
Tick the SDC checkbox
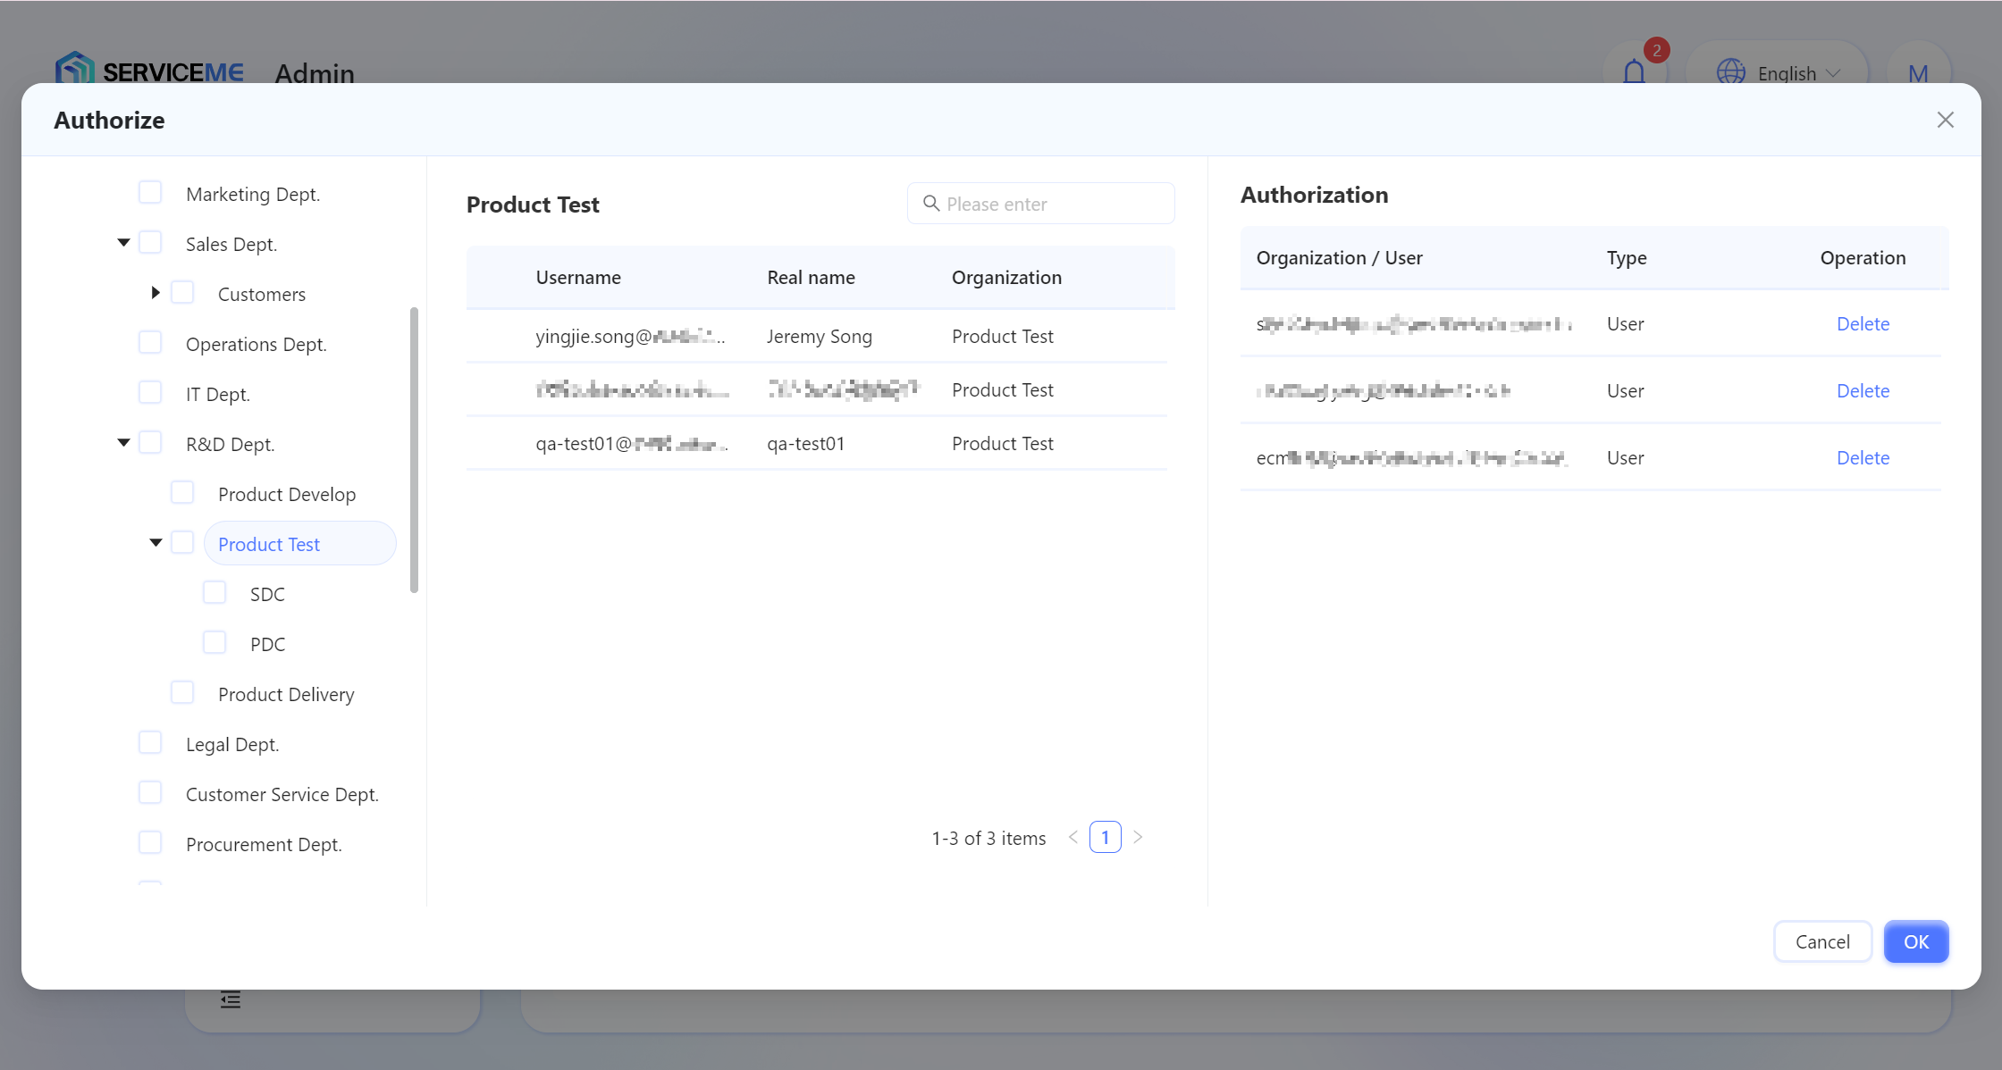pos(214,592)
